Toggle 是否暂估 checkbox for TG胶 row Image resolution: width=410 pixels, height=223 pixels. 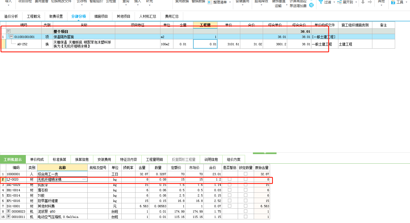click(230, 195)
